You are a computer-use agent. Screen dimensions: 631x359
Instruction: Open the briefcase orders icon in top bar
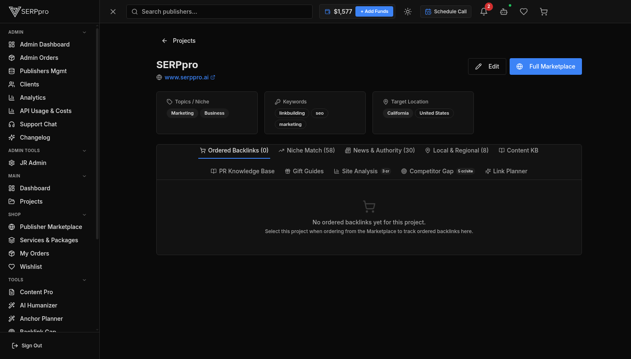[x=504, y=12]
